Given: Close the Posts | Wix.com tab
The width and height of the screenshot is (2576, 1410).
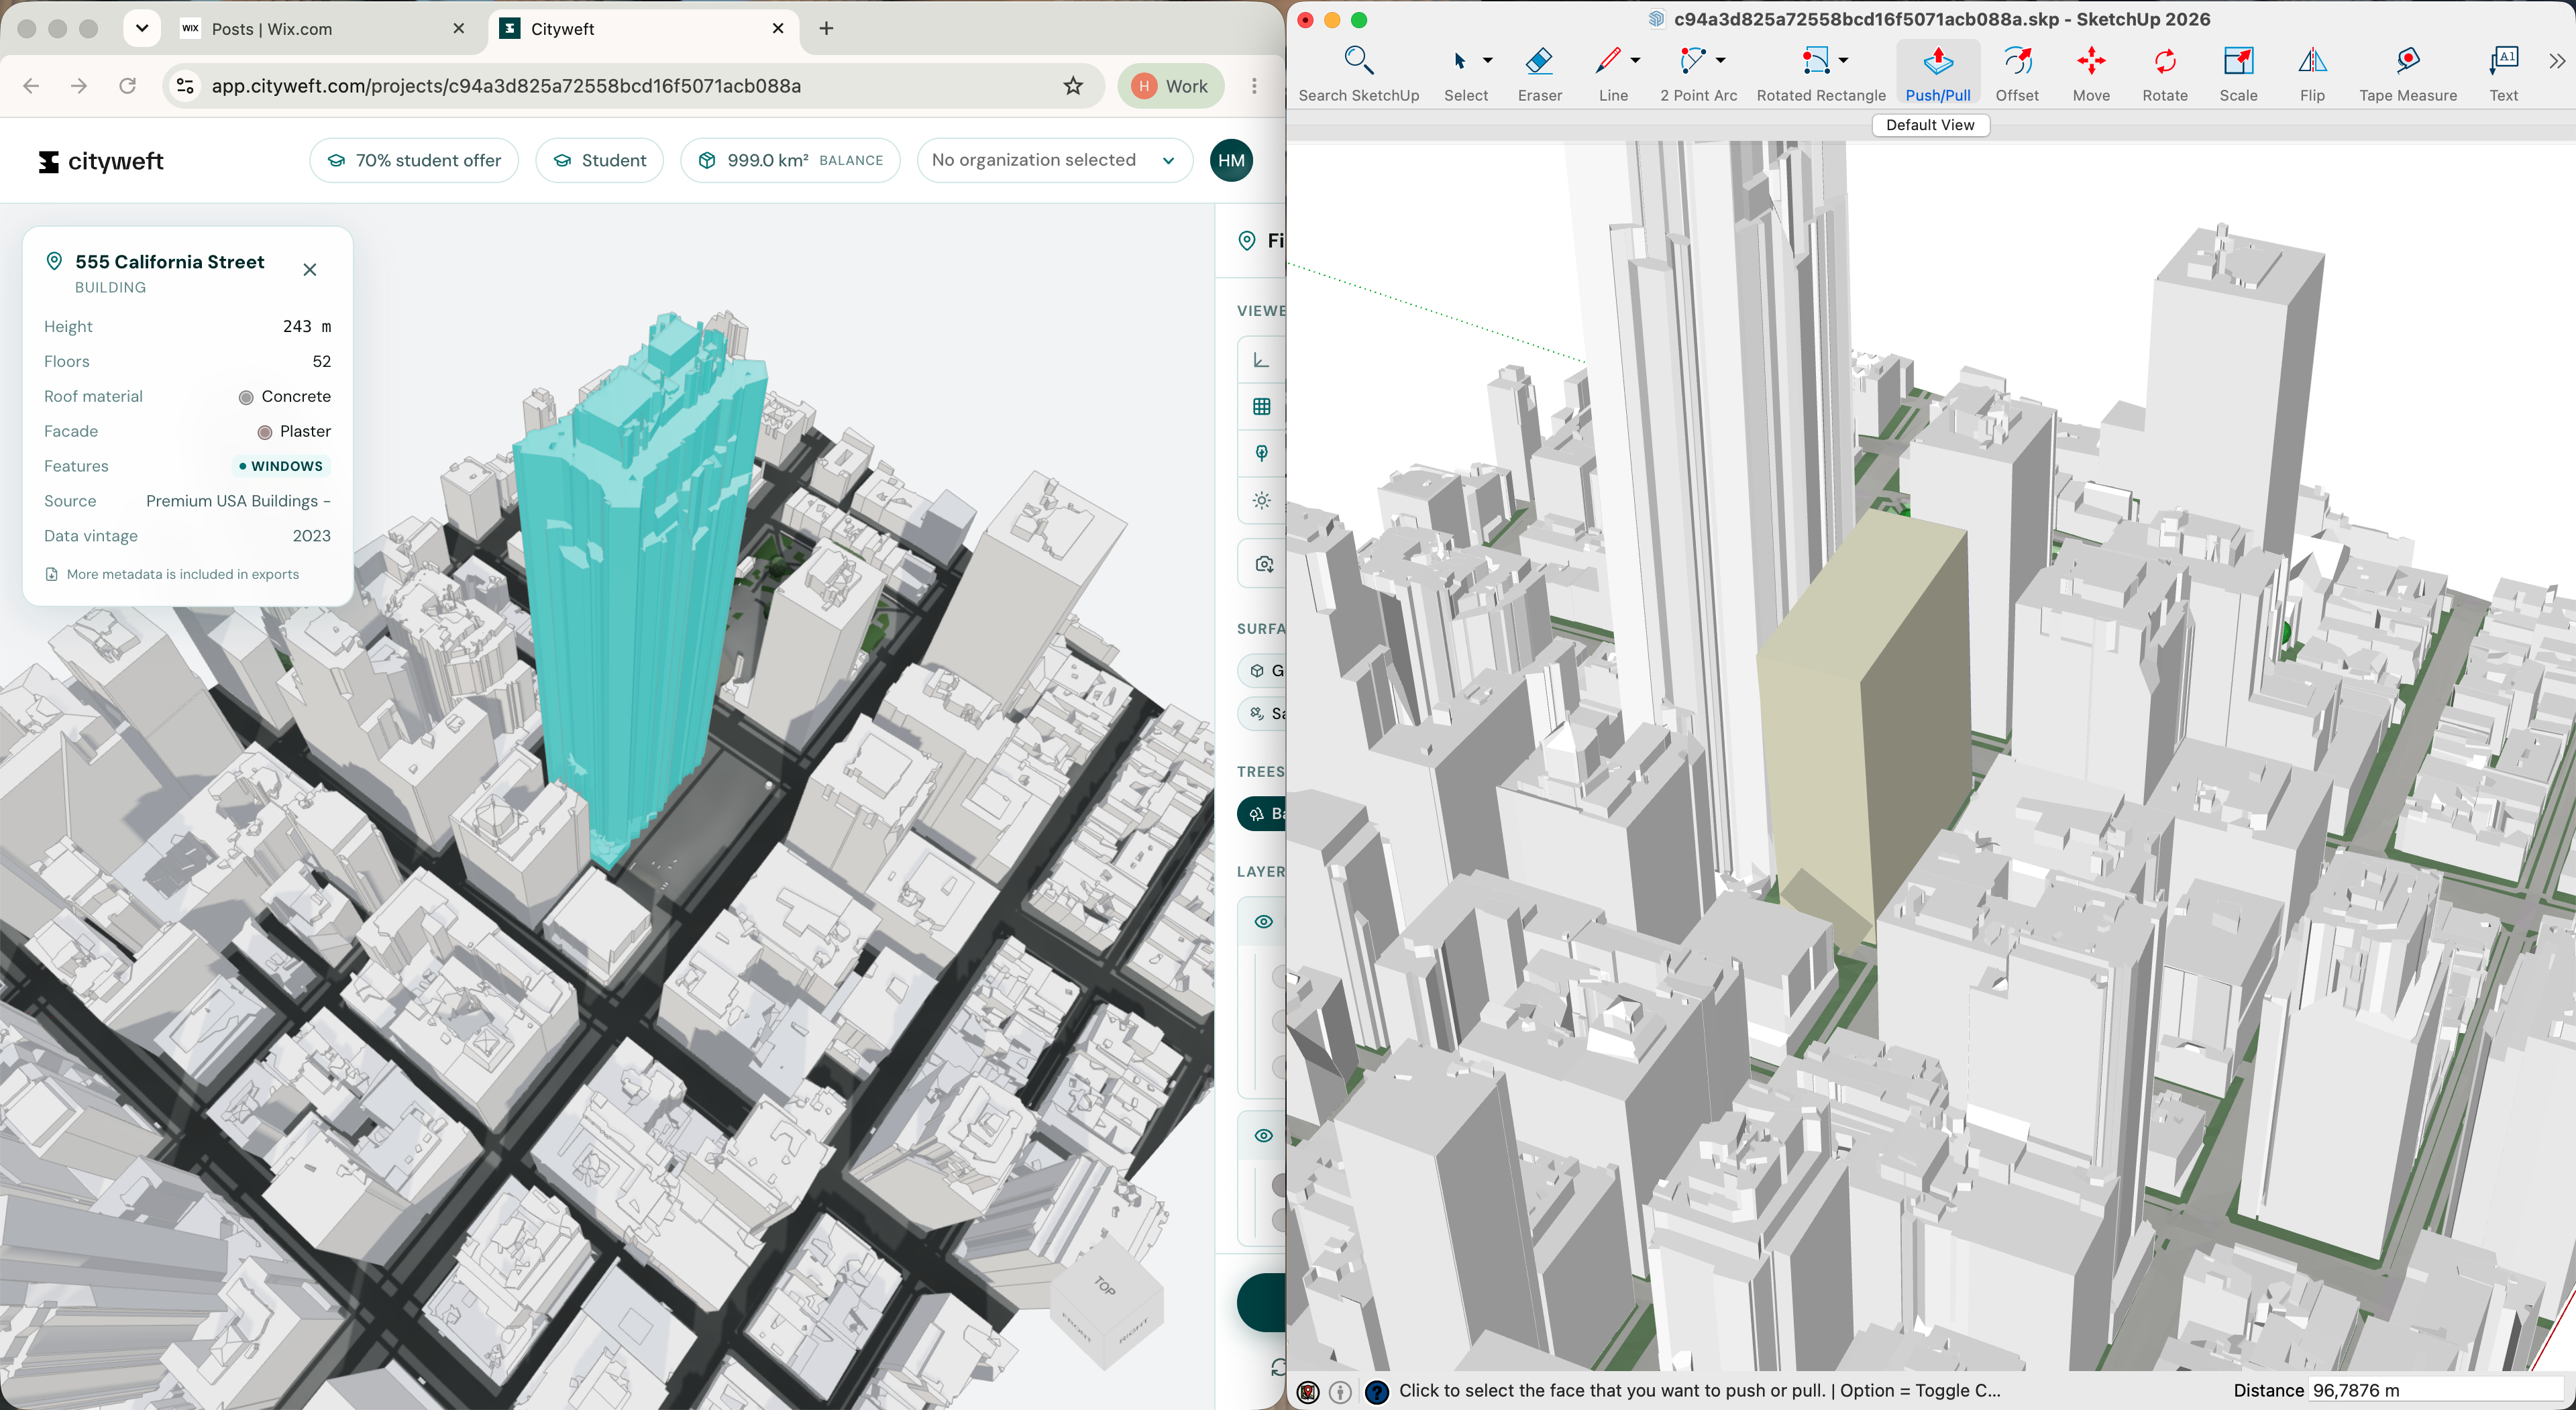Looking at the screenshot, I should tap(459, 29).
